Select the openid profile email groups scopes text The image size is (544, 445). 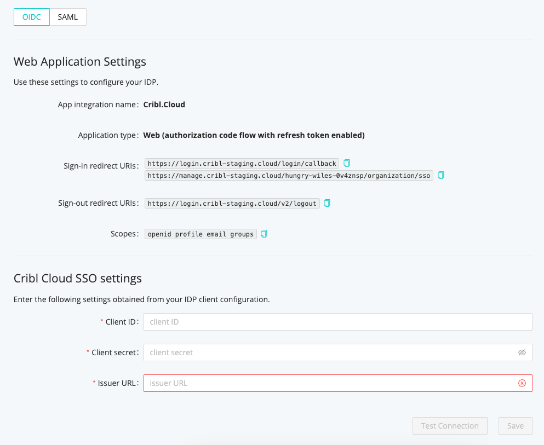(x=200, y=234)
